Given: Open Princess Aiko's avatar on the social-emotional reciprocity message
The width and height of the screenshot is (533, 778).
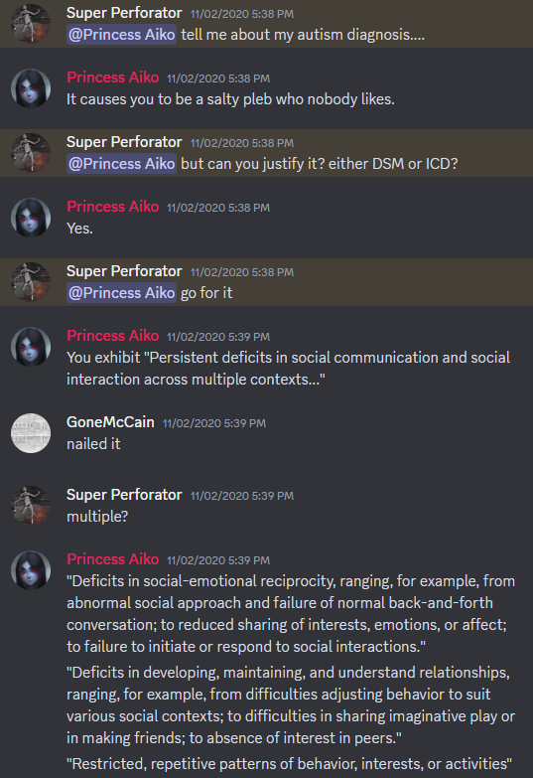Looking at the screenshot, I should pyautogui.click(x=31, y=569).
